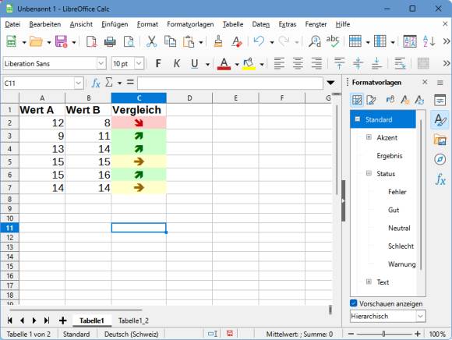This screenshot has height=340, width=452.
Task: Click the zoom slider in status bar
Action: (x=384, y=334)
